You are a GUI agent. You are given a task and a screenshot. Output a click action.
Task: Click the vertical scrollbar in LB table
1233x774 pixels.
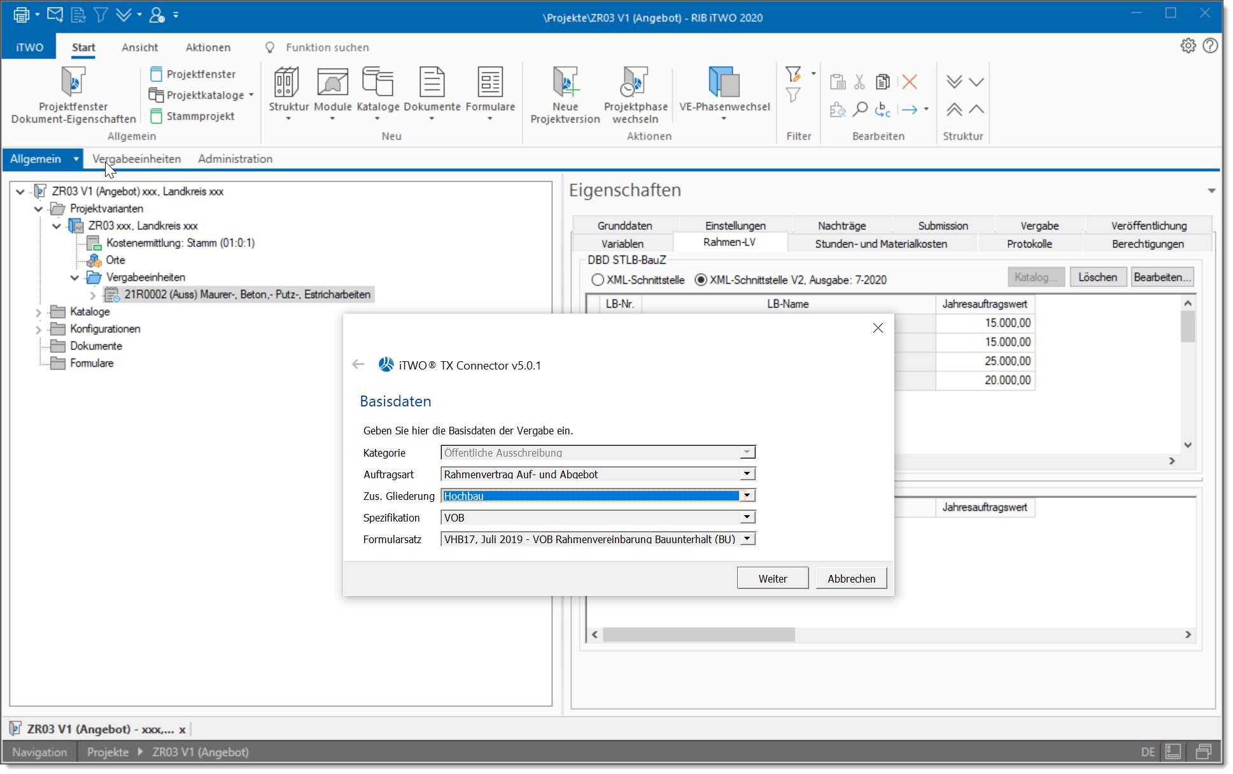(x=1188, y=328)
